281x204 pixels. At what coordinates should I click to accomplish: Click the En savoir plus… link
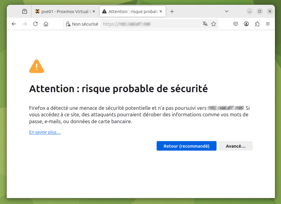click(45, 132)
